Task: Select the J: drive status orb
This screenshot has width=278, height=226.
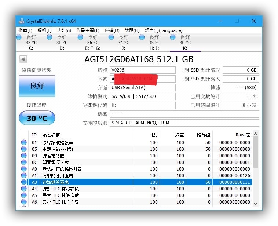Action: click(x=111, y=37)
